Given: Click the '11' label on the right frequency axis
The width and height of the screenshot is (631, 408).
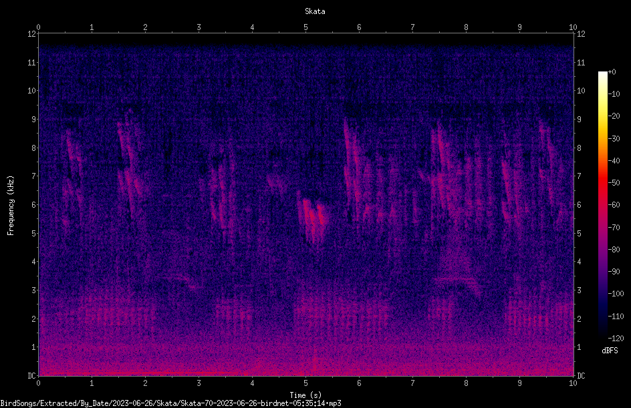Looking at the screenshot, I should 581,62.
